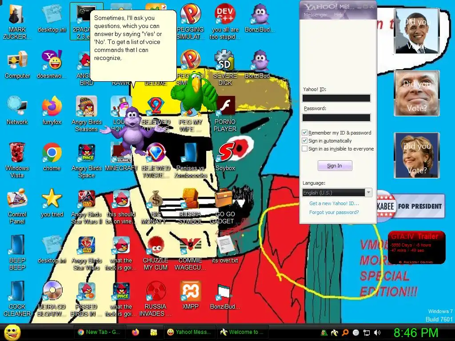Click 'Get a new Yahoo! ID...' link
455x341 pixels.
pos(334,203)
